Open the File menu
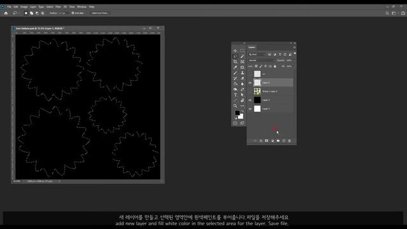The height and width of the screenshot is (229, 407). click(9, 7)
